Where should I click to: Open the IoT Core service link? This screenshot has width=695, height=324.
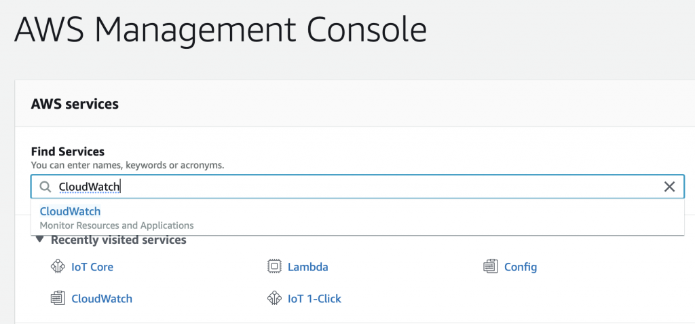[92, 267]
